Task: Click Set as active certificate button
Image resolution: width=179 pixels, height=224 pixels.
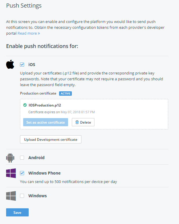Action: [x=45, y=122]
